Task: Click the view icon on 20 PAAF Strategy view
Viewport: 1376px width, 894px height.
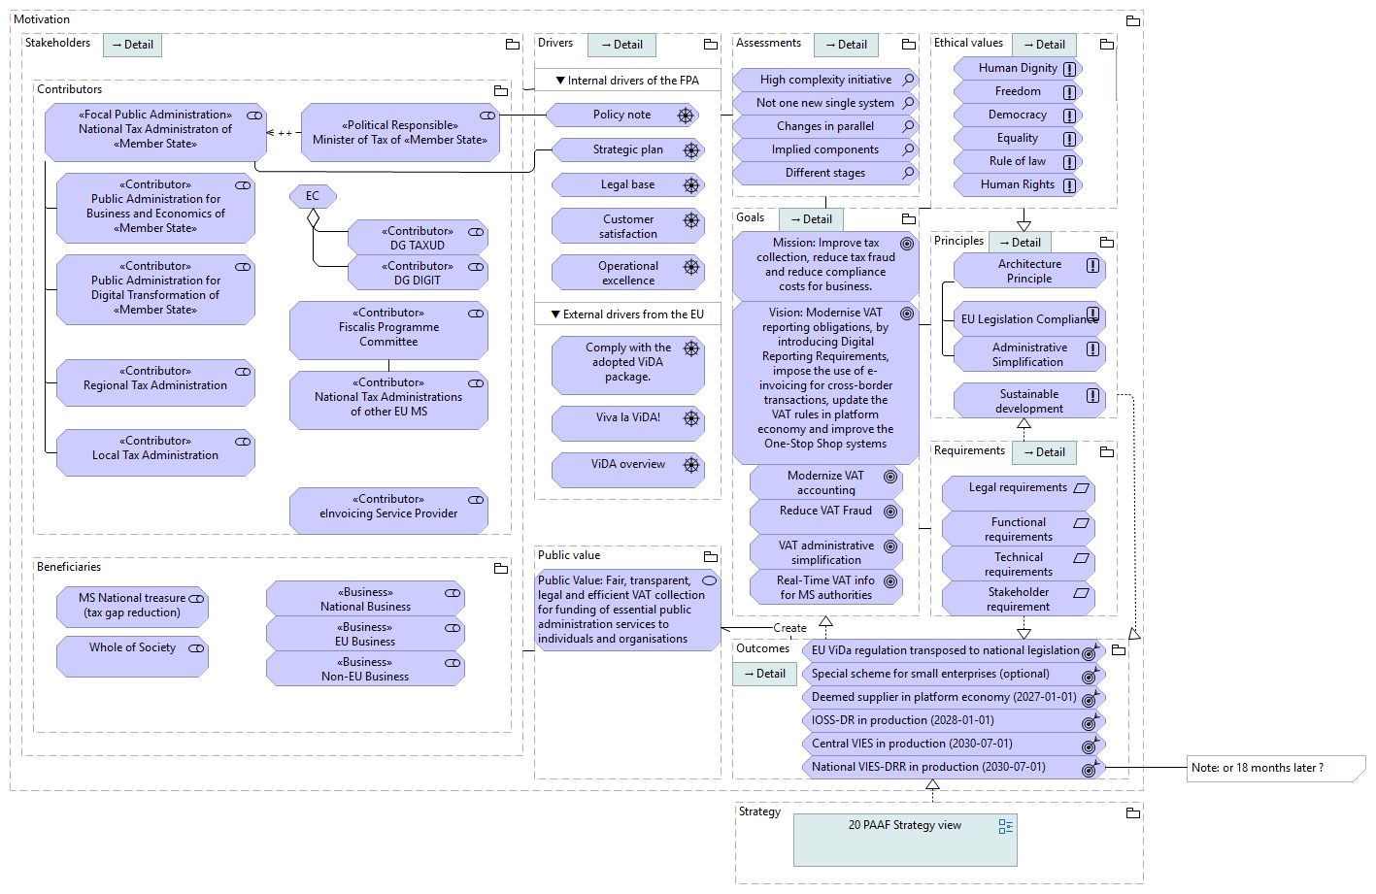Action: click(x=1006, y=826)
